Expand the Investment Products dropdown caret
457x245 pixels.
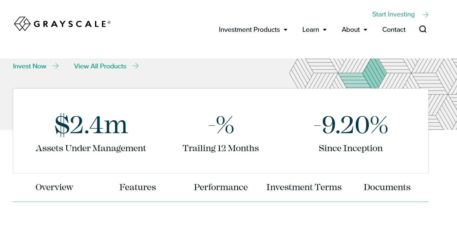286,30
